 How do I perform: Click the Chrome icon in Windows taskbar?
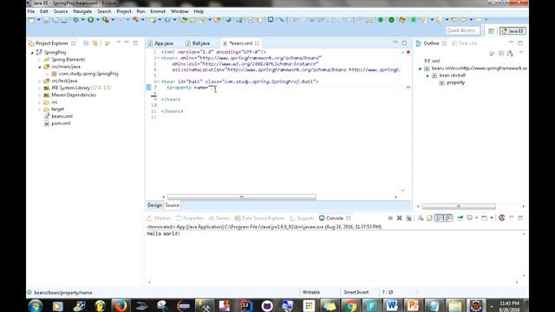coord(350,305)
